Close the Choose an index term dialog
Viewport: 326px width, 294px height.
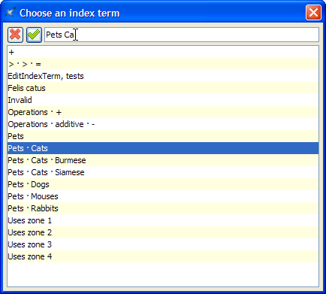point(313,12)
